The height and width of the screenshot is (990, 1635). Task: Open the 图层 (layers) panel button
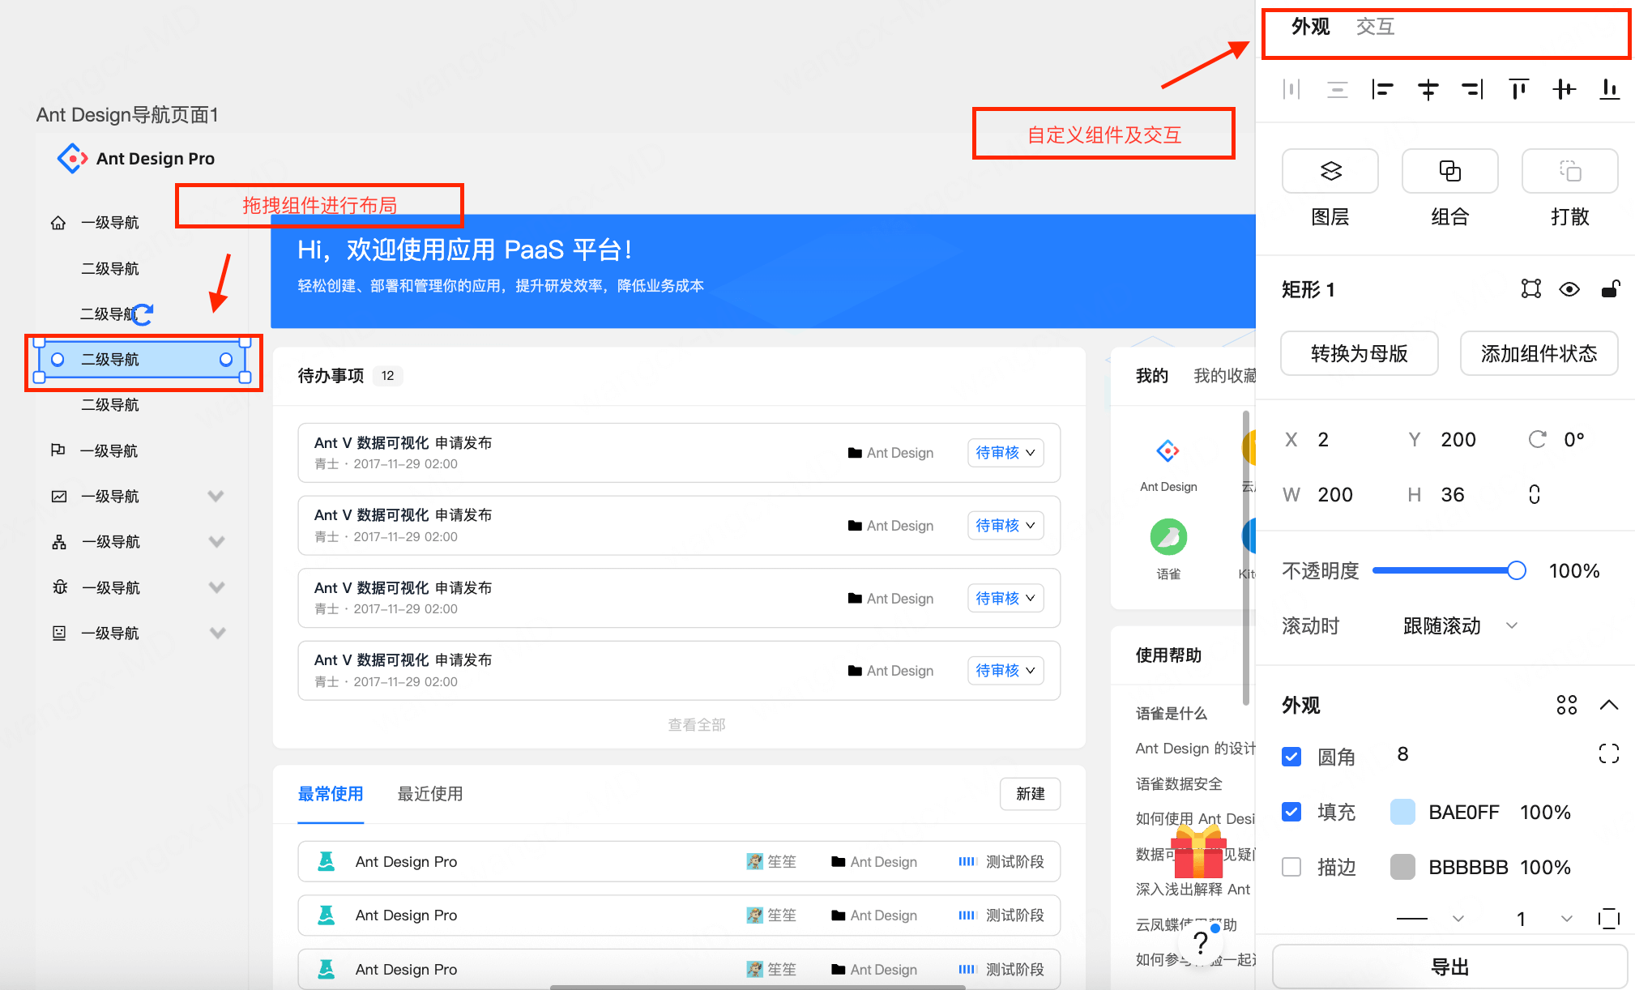coord(1330,171)
